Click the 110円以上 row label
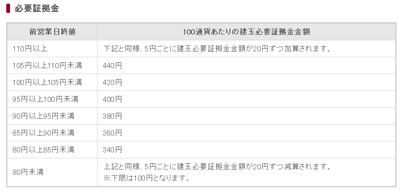The height and width of the screenshot is (196, 403). 30,49
